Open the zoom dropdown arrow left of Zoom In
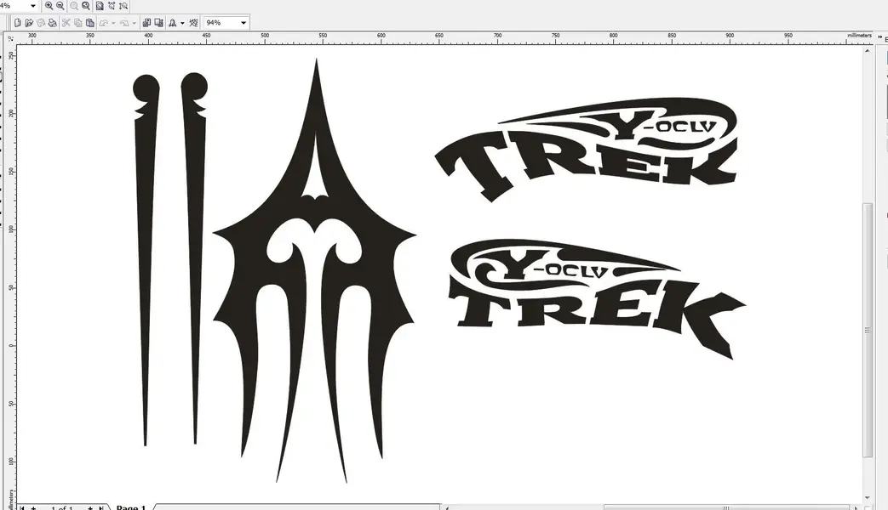 pyautogui.click(x=33, y=6)
